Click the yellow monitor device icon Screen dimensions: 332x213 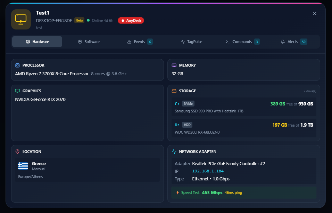pyautogui.click(x=21, y=19)
